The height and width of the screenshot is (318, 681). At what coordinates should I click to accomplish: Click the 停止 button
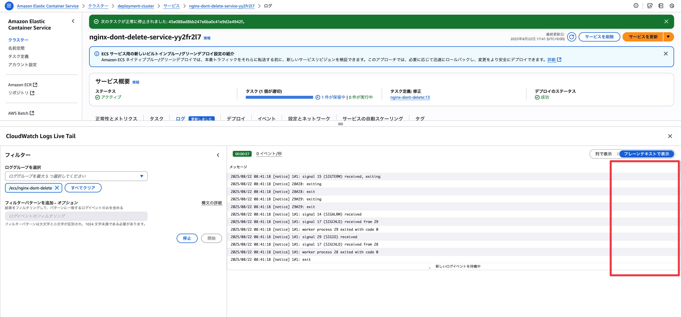point(187,238)
